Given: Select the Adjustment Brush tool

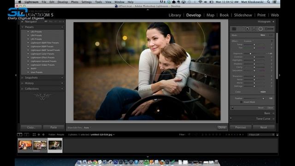Looking at the screenshot, I should tap(269, 29).
